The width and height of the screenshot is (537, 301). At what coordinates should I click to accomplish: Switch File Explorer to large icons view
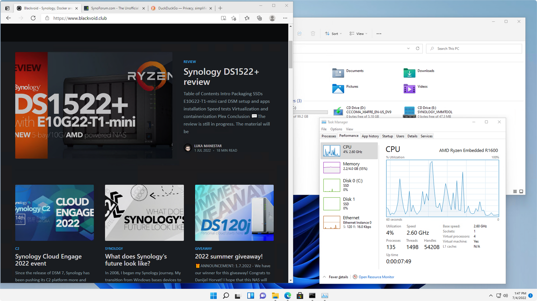pyautogui.click(x=521, y=191)
